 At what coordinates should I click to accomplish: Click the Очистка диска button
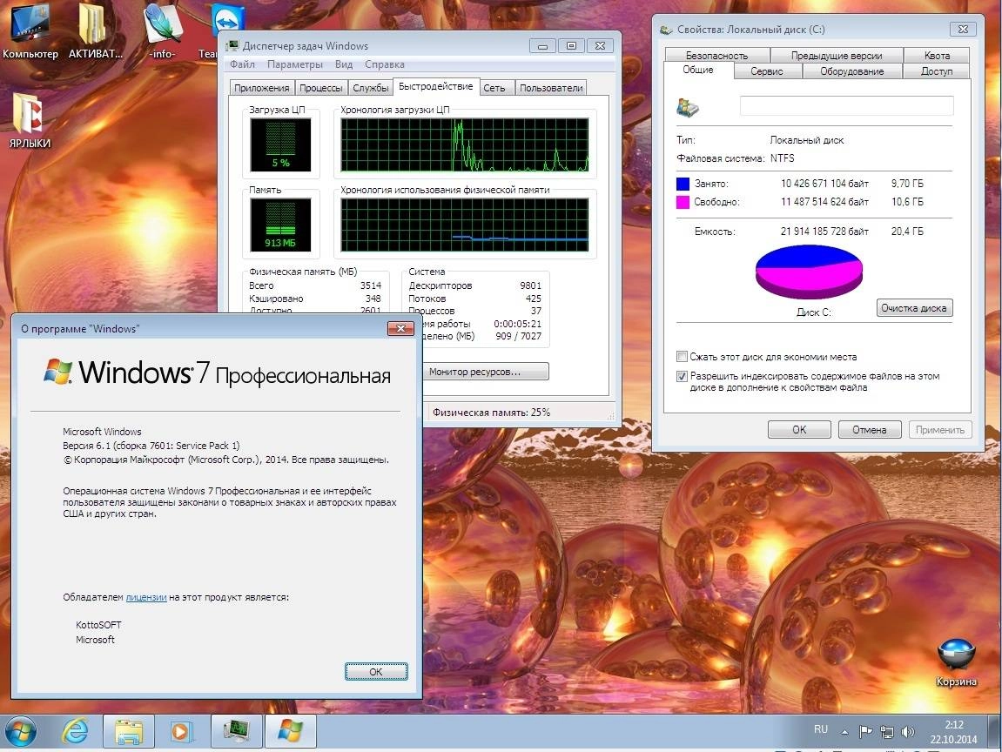point(914,308)
